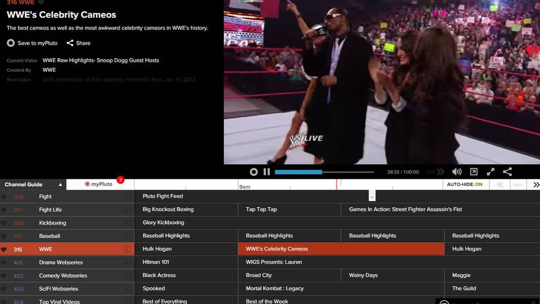Open the info icon for 402 Comedy Webseries
Image resolution: width=540 pixels, height=304 pixels.
pos(127,275)
